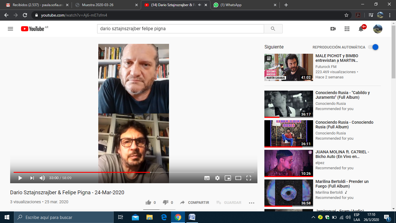Open Cabildo y Juramento Full Album title

pos(343,95)
